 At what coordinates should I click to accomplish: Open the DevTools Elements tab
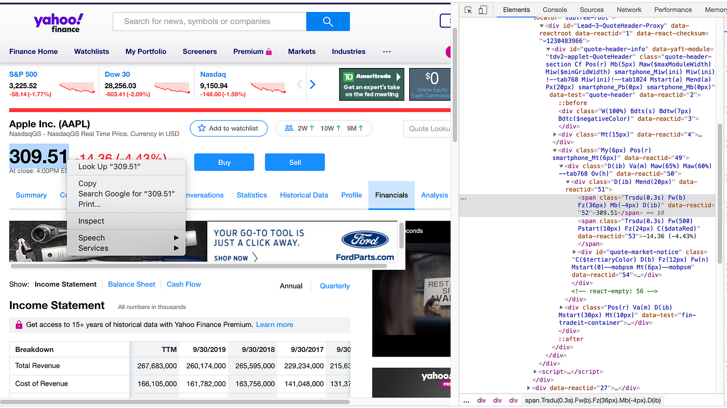(516, 10)
